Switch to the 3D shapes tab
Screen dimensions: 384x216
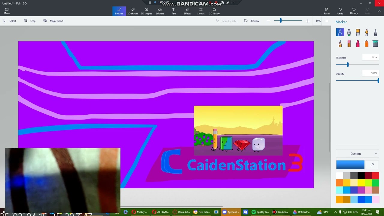click(146, 11)
